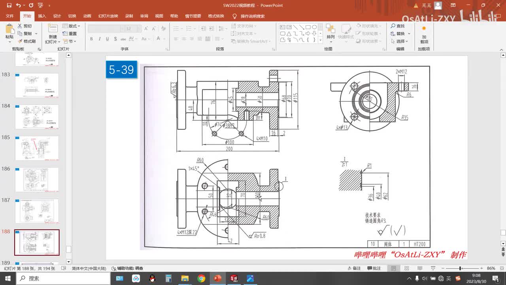The height and width of the screenshot is (285, 506).
Task: Click the Accessibility (辅助功能: 调查) status button
Action: click(127, 268)
